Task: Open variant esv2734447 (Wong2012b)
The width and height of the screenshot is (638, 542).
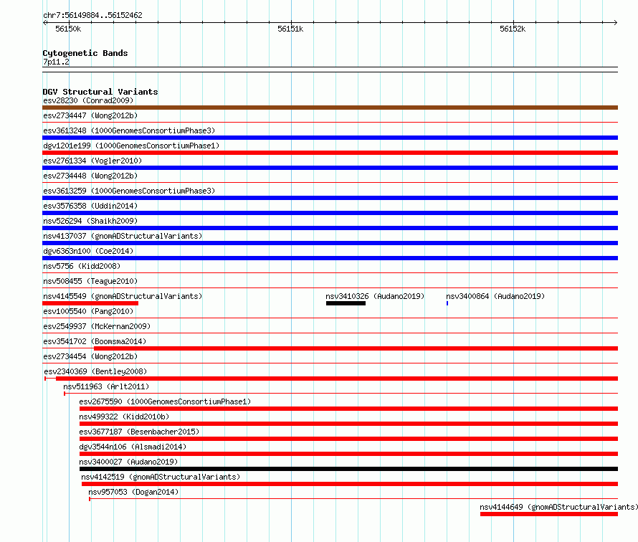Action: [x=90, y=115]
